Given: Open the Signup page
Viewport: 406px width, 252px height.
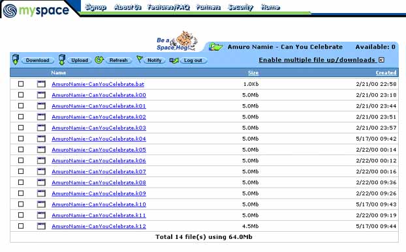Looking at the screenshot, I should (x=95, y=7).
